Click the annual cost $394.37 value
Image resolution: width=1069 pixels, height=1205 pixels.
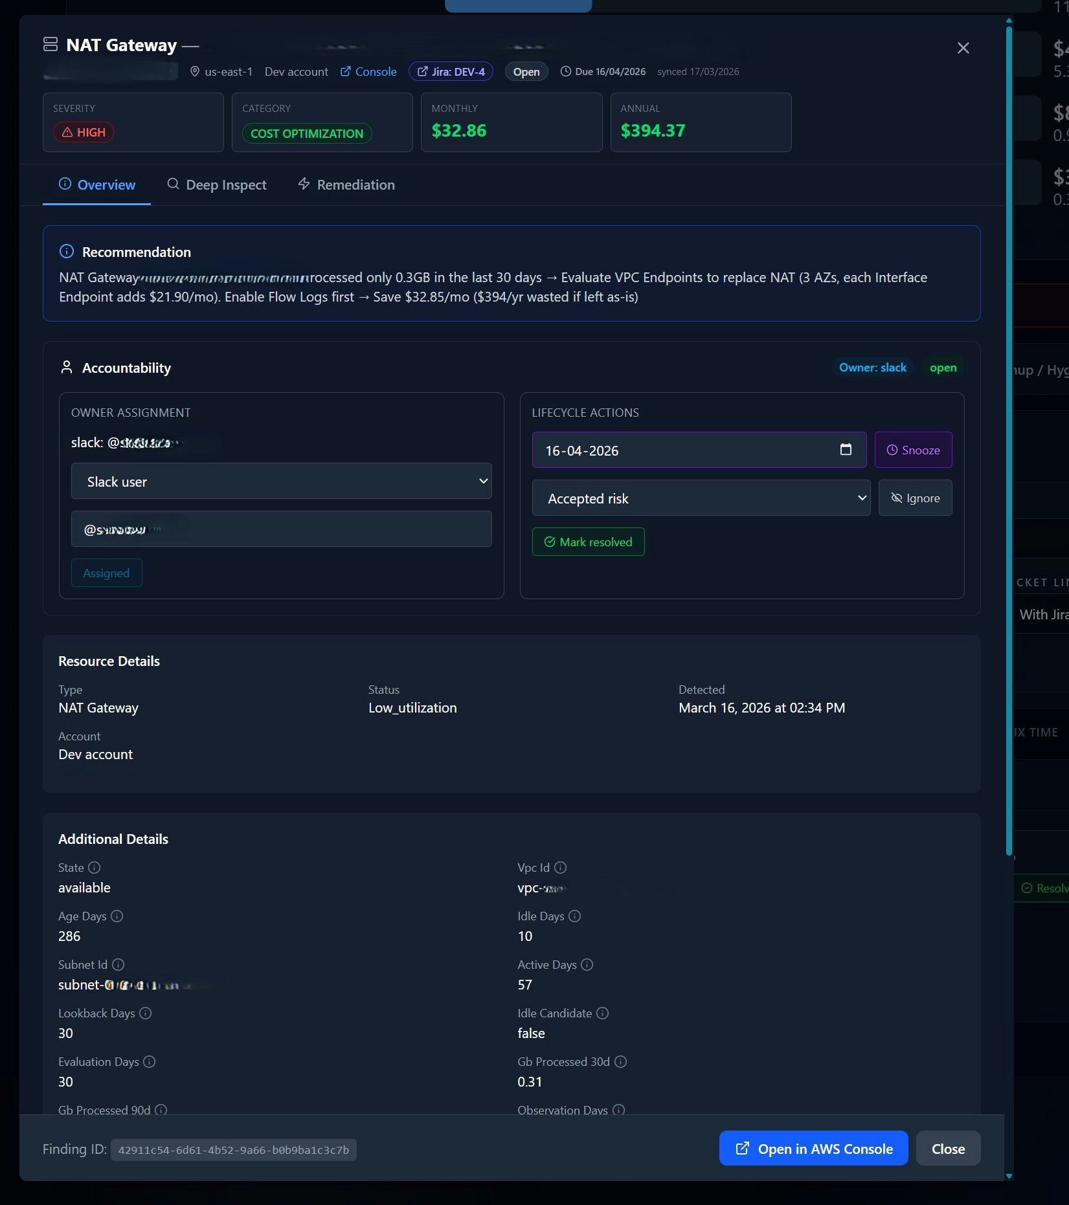point(653,131)
